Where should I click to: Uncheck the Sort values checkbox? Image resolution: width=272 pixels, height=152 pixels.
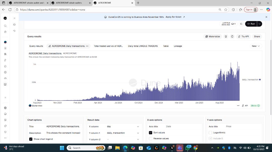tap(150, 133)
